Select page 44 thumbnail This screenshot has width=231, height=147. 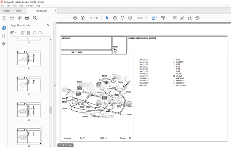click(x=29, y=135)
